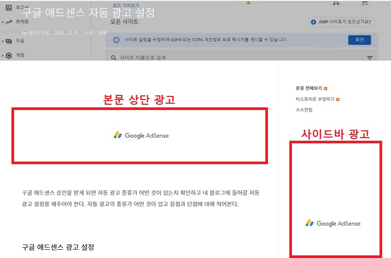Open the 소소한팁 category link

click(304, 109)
